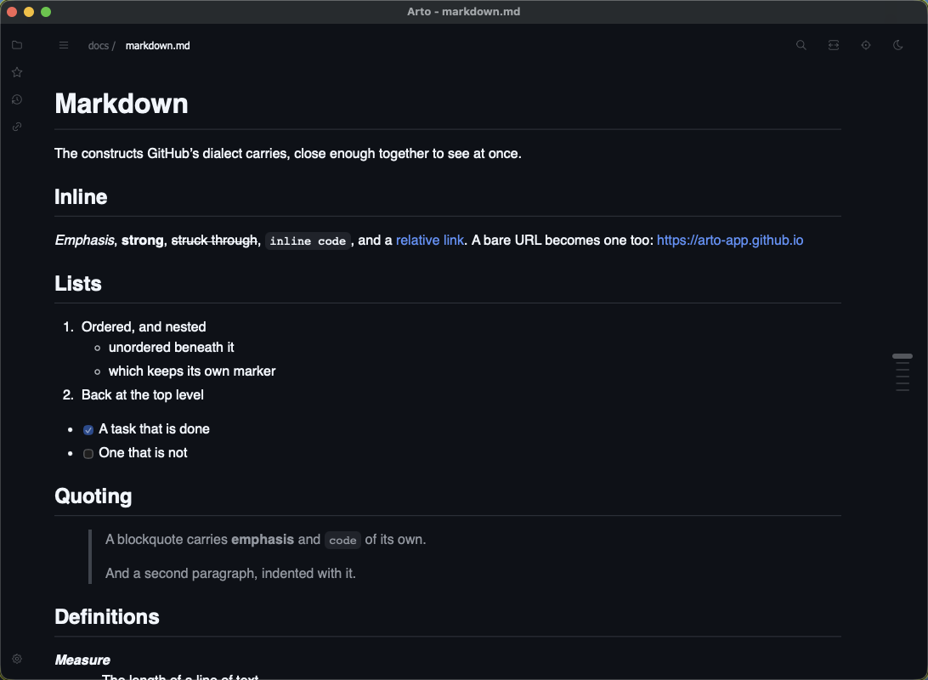Click the top highlighted bar in the outline minimap

[x=902, y=356]
